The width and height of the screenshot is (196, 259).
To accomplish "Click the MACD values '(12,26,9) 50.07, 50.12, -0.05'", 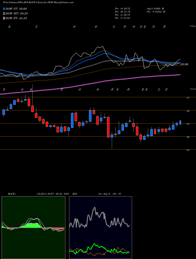I will pyautogui.click(x=52, y=194).
